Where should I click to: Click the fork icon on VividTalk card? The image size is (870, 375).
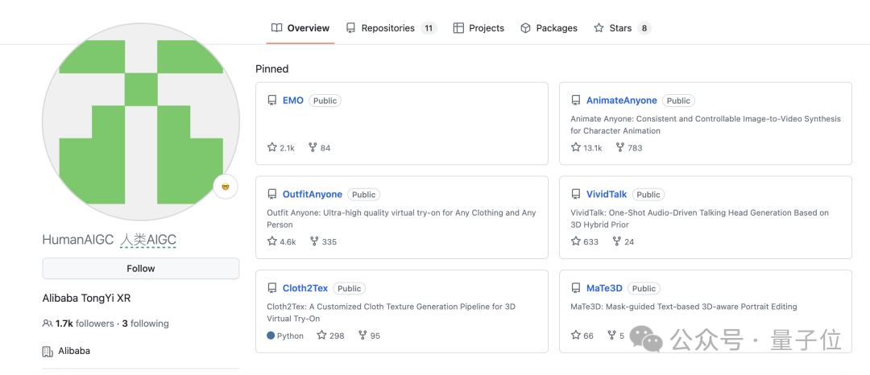pyautogui.click(x=617, y=241)
